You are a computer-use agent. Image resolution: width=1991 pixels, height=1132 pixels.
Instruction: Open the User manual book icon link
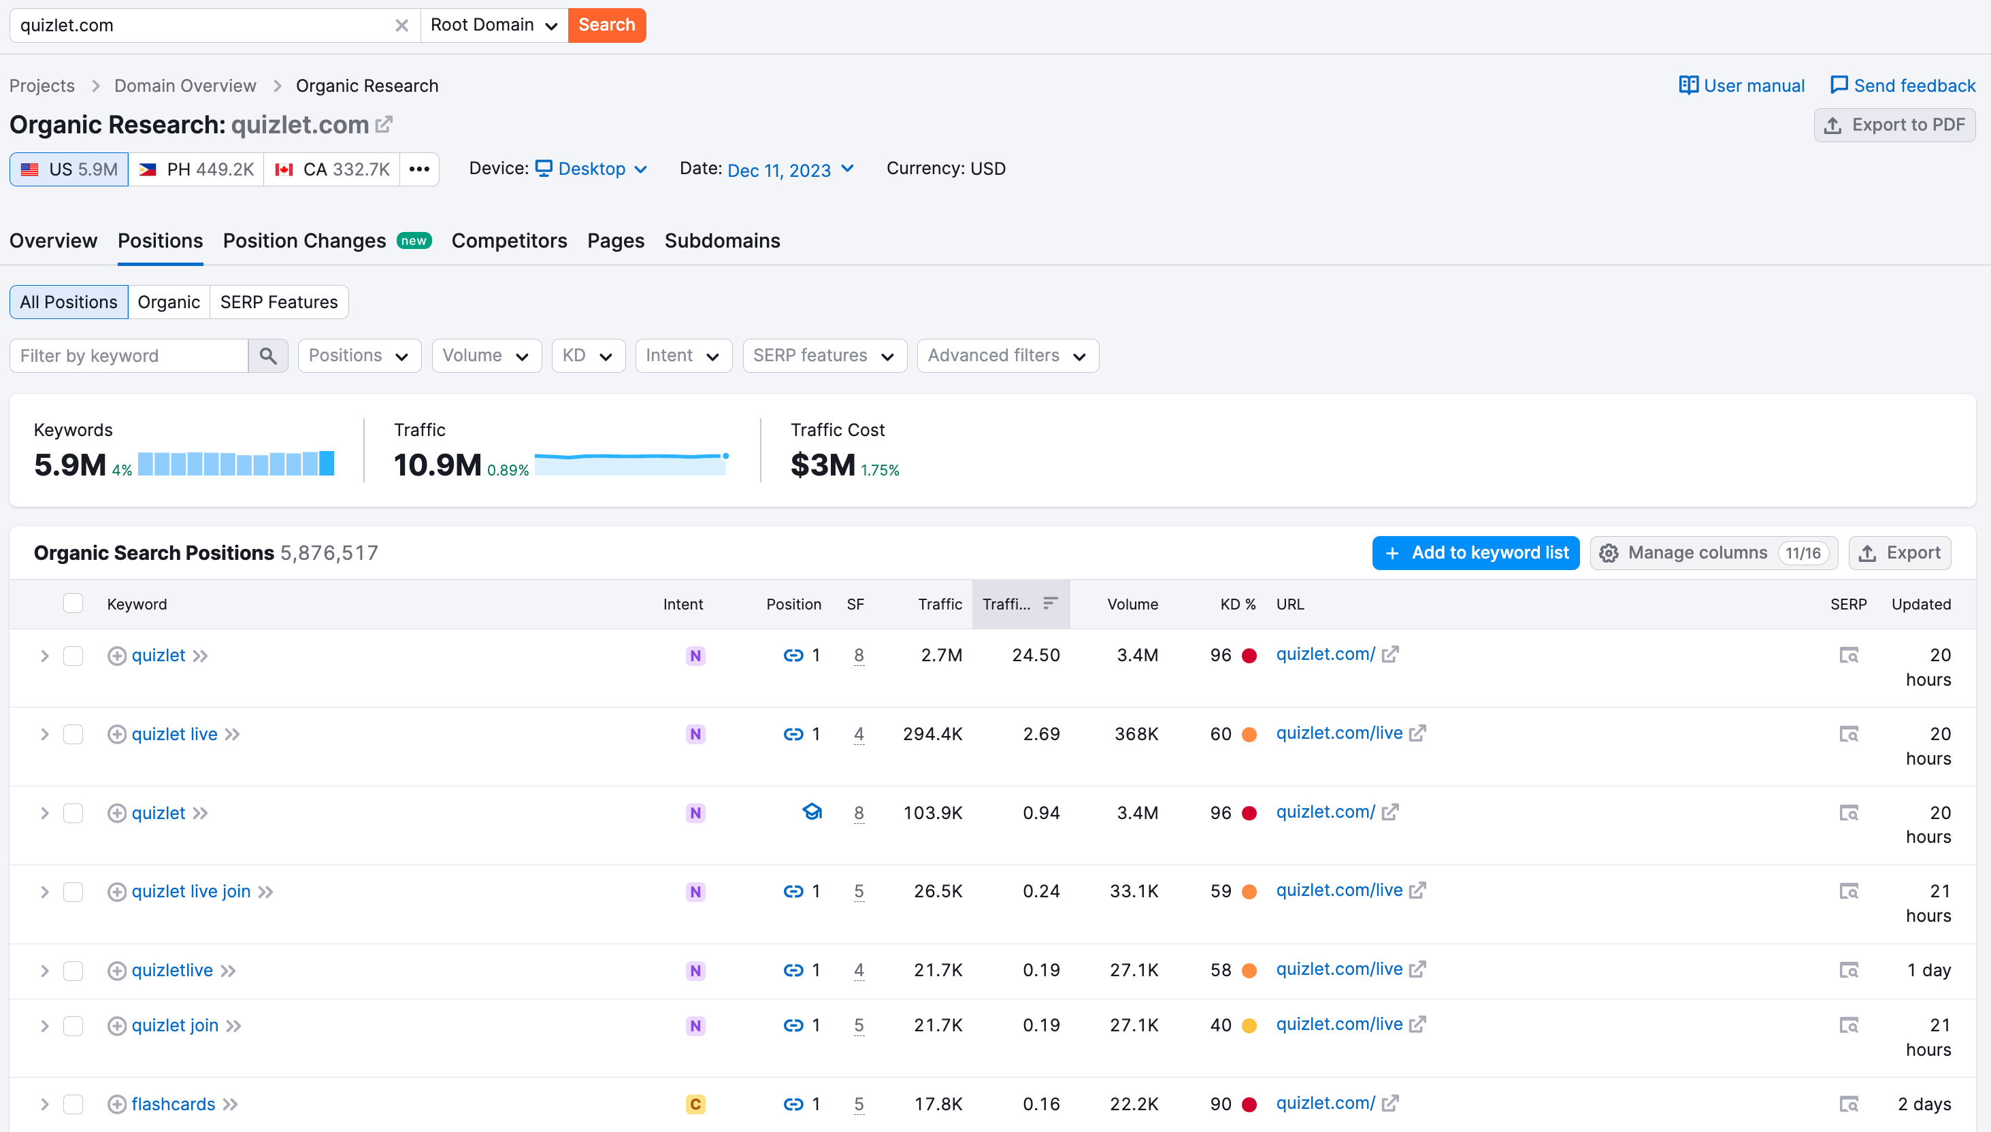click(x=1689, y=85)
